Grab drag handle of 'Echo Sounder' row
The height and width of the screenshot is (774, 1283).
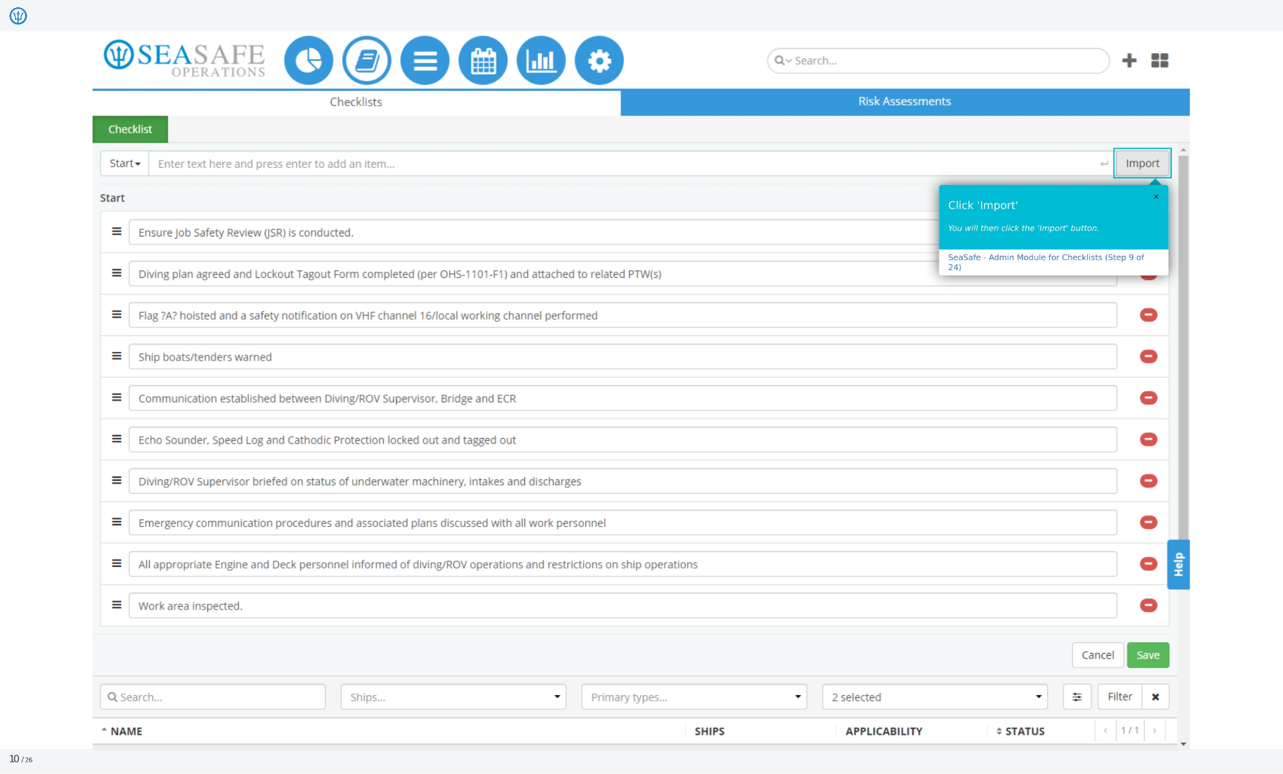116,439
